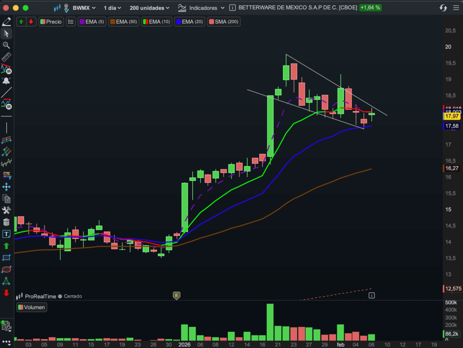The image size is (463, 348).
Task: Toggle the SMA (200) indicator
Action: coord(223,22)
